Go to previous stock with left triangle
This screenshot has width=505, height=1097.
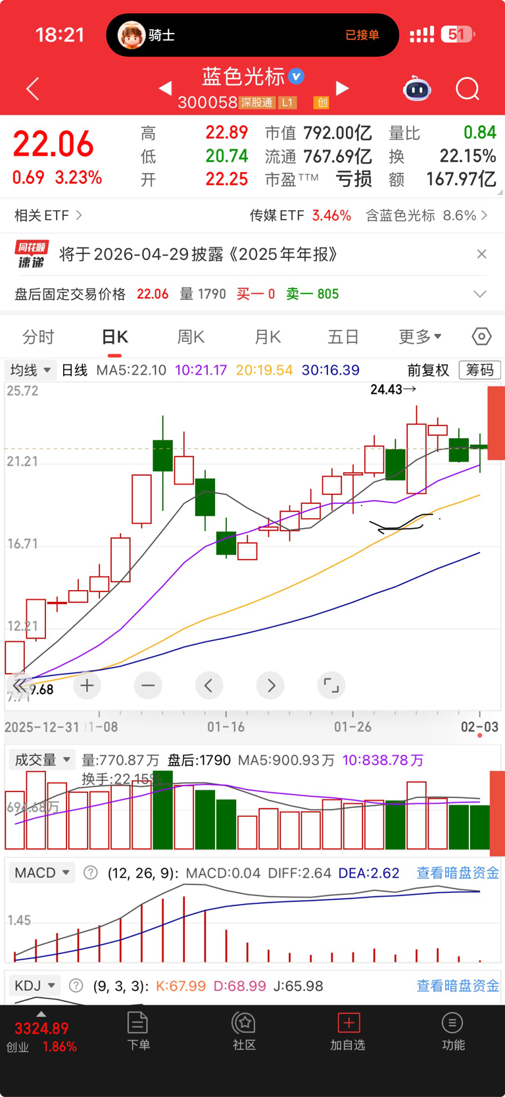[x=165, y=88]
